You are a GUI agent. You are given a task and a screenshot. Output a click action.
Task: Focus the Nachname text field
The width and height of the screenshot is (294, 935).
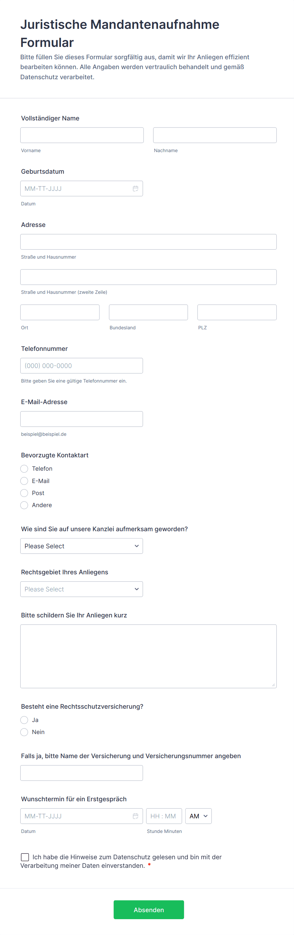click(x=215, y=135)
